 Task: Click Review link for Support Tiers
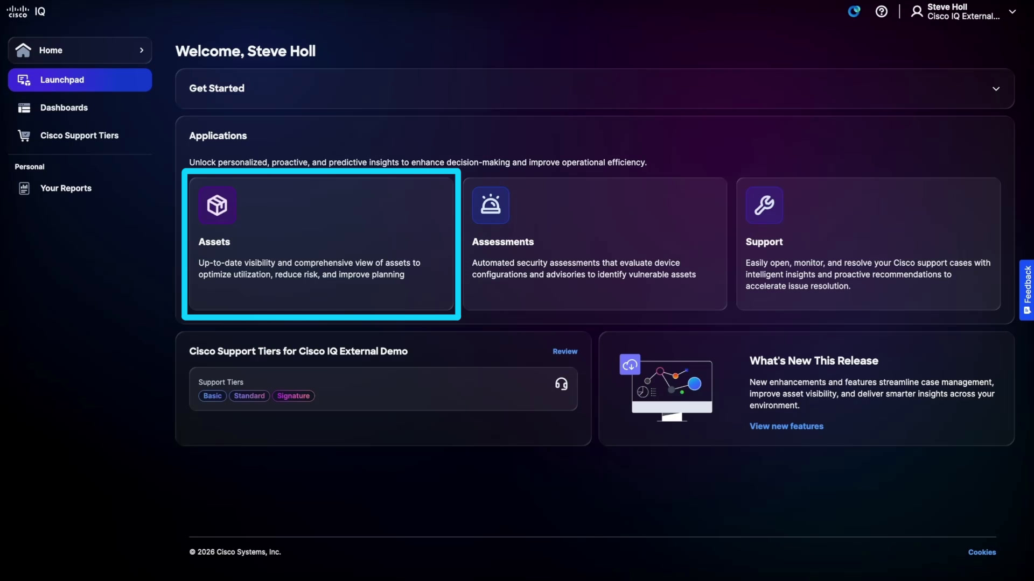coord(565,351)
